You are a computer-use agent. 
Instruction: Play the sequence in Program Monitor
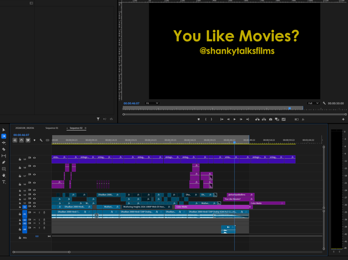point(235,119)
